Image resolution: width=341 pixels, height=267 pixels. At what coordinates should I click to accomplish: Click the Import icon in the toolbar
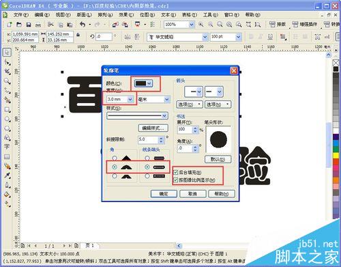(x=115, y=25)
